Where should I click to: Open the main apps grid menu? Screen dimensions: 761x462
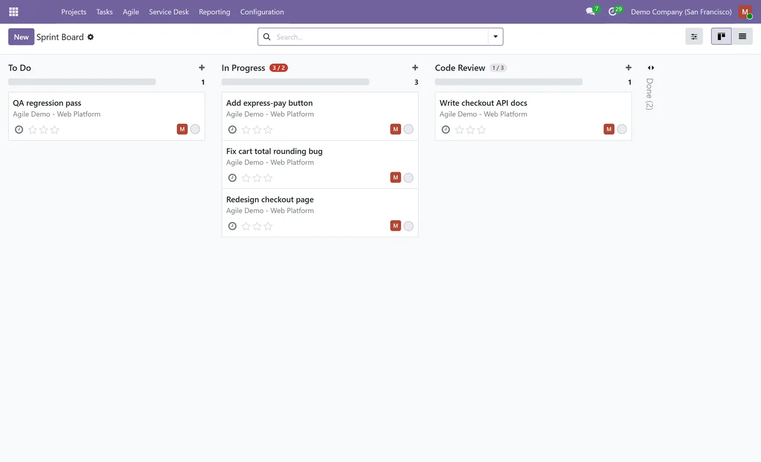[14, 11]
